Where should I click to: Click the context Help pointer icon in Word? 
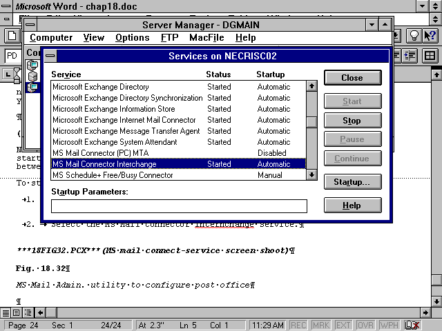430,36
